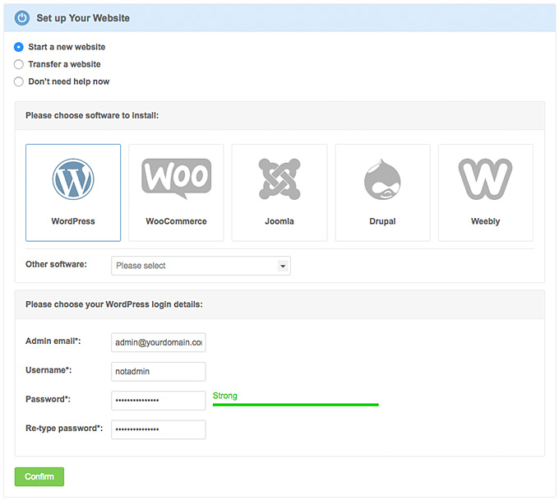Click the green password strength bar

pyautogui.click(x=296, y=405)
